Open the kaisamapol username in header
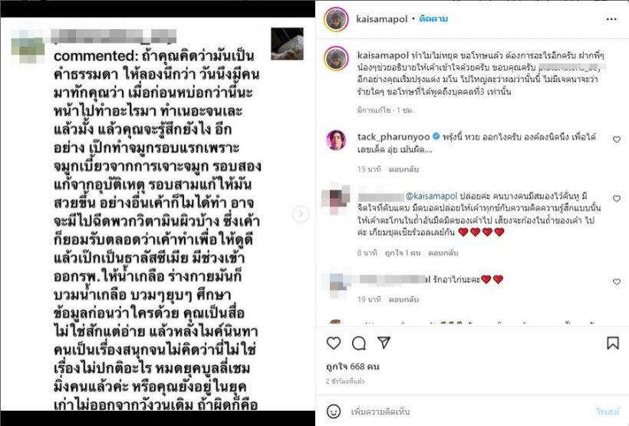 point(381,19)
